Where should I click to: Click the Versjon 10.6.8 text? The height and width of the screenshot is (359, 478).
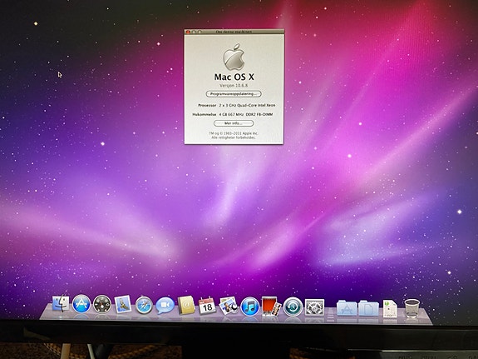click(234, 86)
